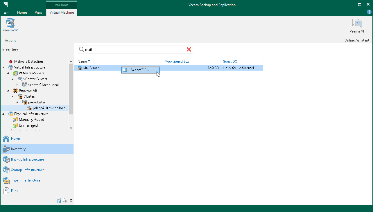Screen dimensions: 373x212
Task: Click the vCenter Servers node icon
Action: point(20,79)
